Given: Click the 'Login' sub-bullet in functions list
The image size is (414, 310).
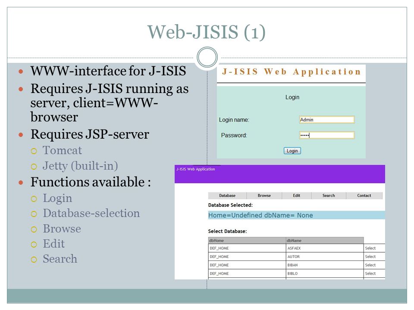Looking at the screenshot, I should point(57,198).
